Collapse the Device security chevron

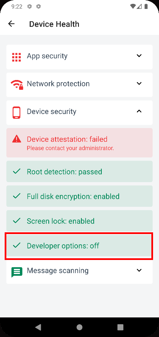(139, 111)
